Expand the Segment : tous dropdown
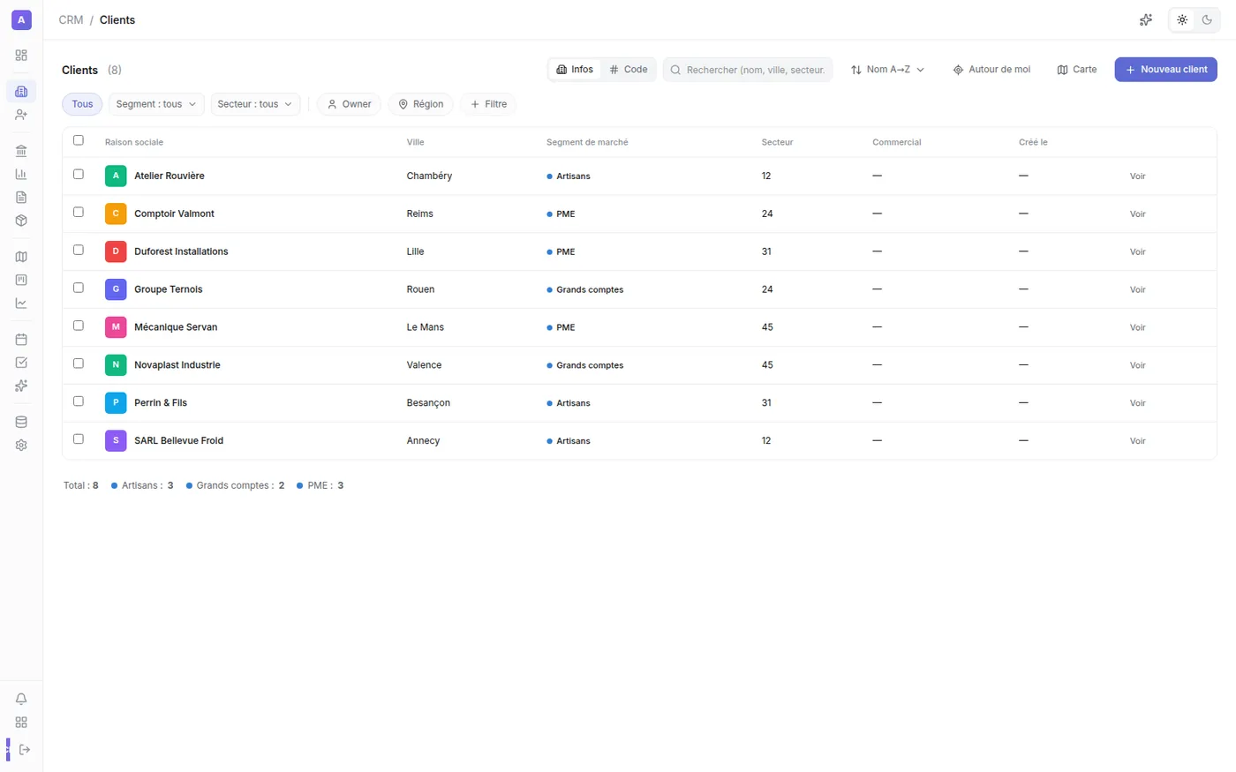Image resolution: width=1236 pixels, height=772 pixels. point(156,104)
